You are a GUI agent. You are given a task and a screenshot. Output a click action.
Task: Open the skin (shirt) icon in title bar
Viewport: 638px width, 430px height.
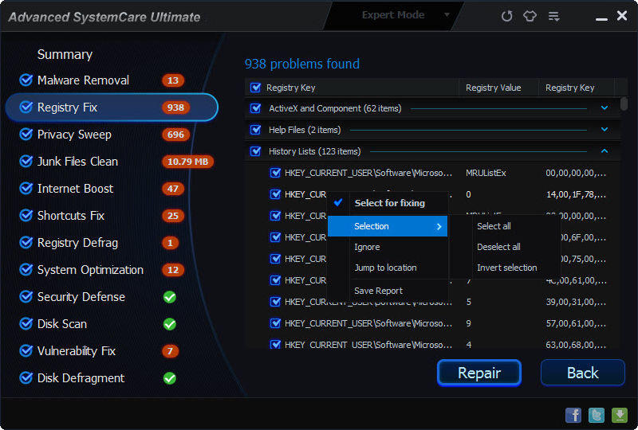(x=530, y=16)
